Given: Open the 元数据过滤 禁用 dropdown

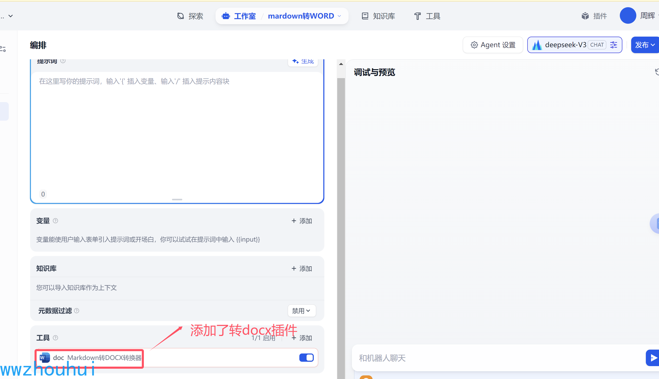Looking at the screenshot, I should (301, 310).
